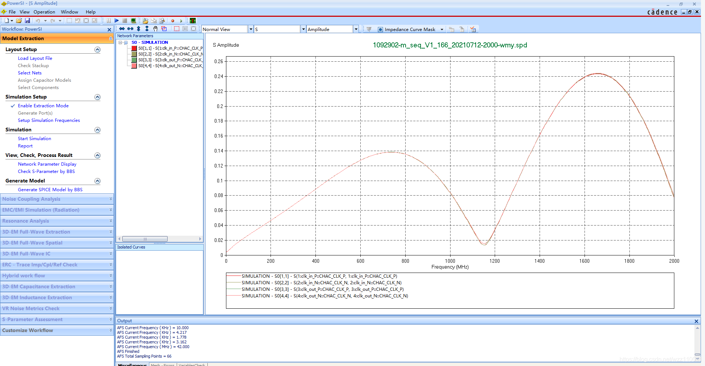The height and width of the screenshot is (366, 705).
Task: Click the vertical zoom-out arrows icon
Action: click(138, 29)
